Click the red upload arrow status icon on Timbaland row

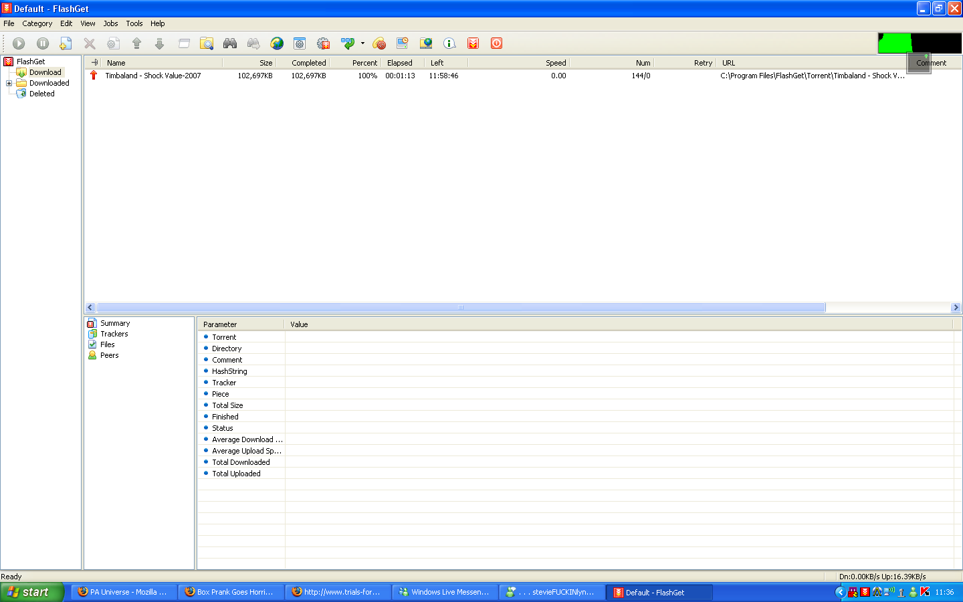(94, 76)
